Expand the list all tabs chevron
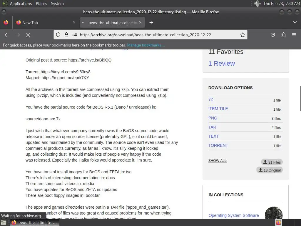Screen dimensions: 301x226 point(295,22)
